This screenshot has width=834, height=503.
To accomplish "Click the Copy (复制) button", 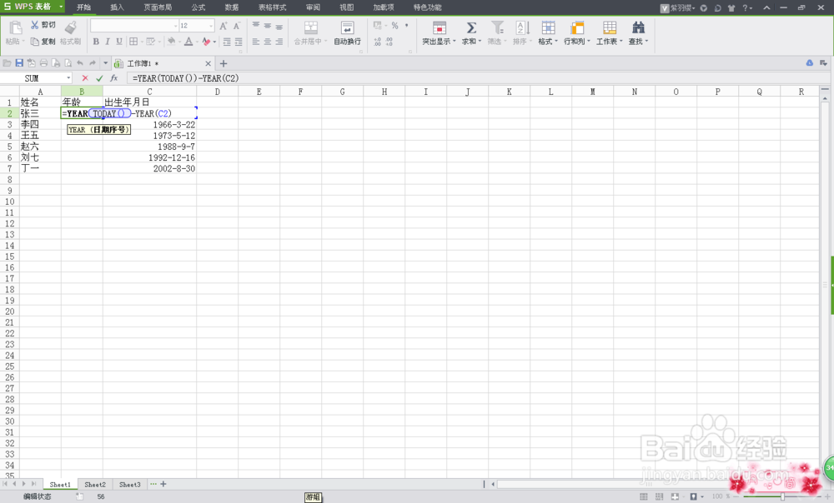I will coord(43,42).
